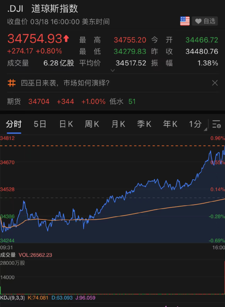
Task: Switch to the 年K chart tab
Action: 170,124
